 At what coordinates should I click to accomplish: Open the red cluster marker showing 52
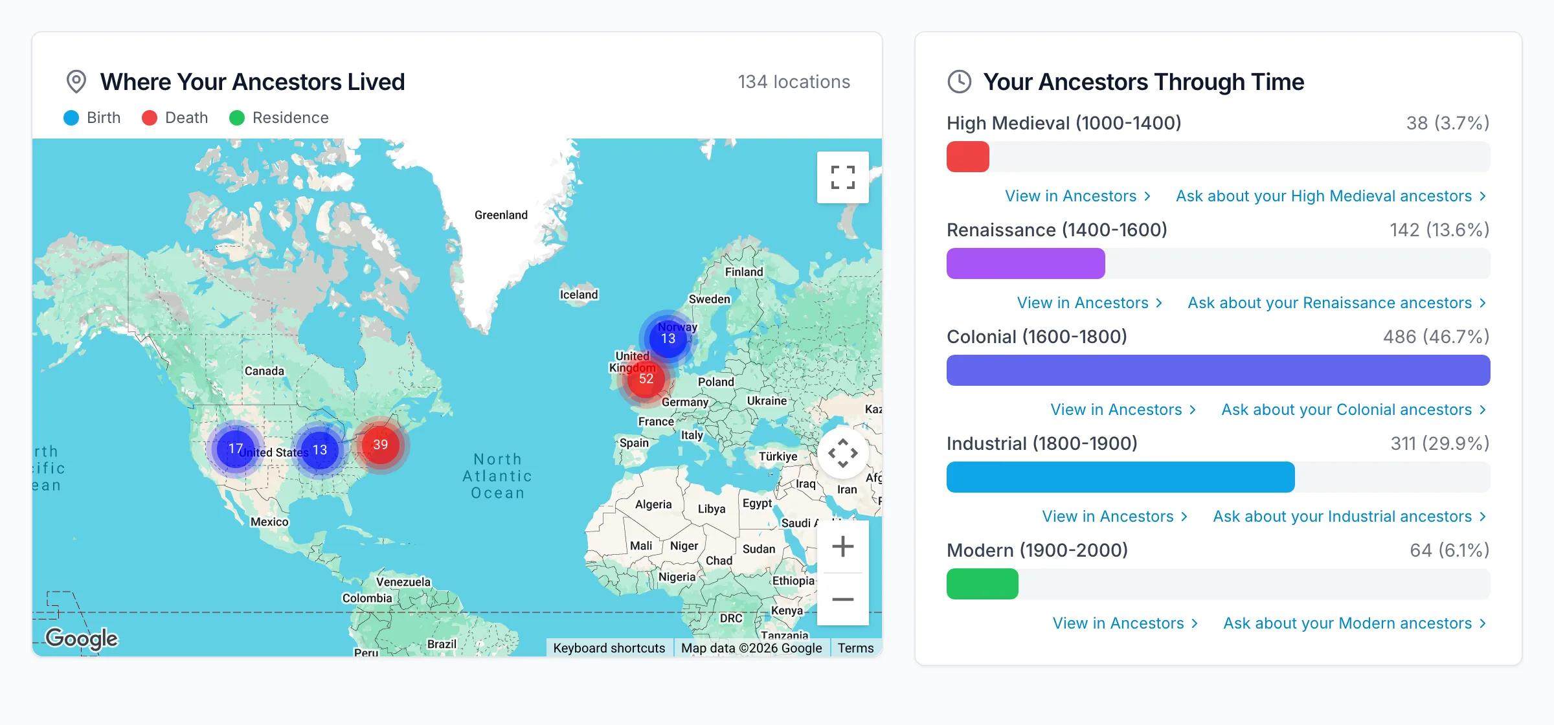coord(646,379)
